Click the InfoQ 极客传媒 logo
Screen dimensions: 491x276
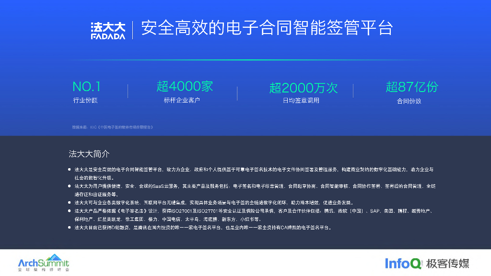(427, 264)
